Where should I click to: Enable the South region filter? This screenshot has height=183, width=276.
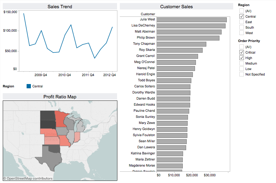[241, 27]
